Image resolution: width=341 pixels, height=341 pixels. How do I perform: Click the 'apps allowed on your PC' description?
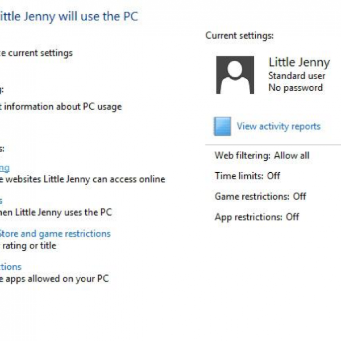pyautogui.click(x=55, y=278)
